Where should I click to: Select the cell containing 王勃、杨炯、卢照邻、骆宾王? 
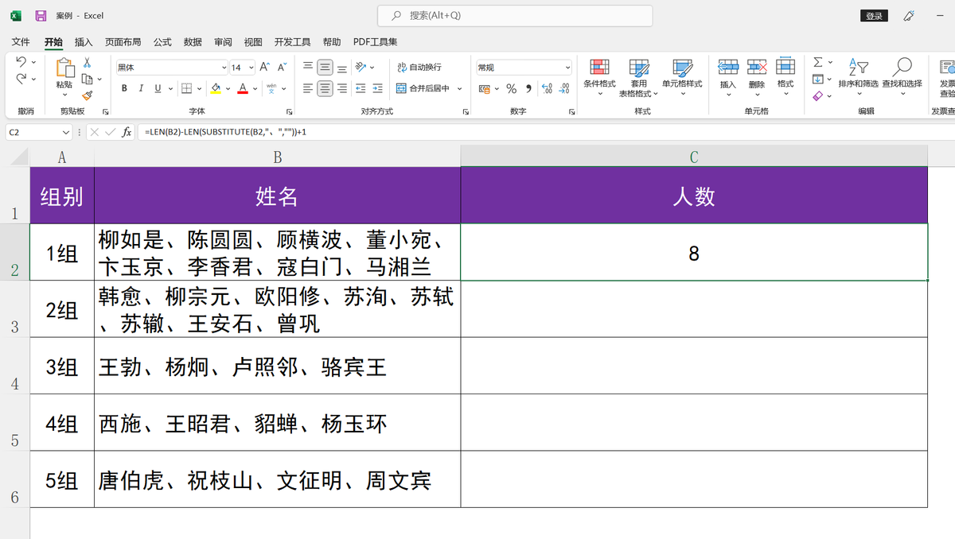277,366
